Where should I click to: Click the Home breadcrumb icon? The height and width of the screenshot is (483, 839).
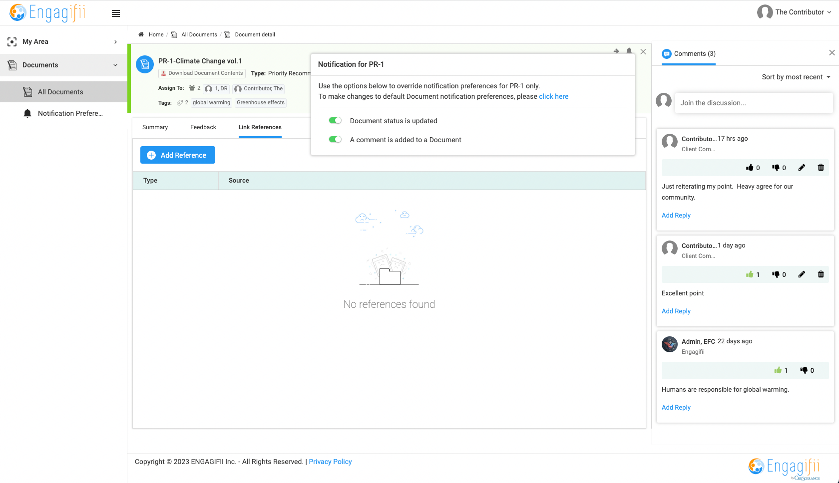pos(141,34)
